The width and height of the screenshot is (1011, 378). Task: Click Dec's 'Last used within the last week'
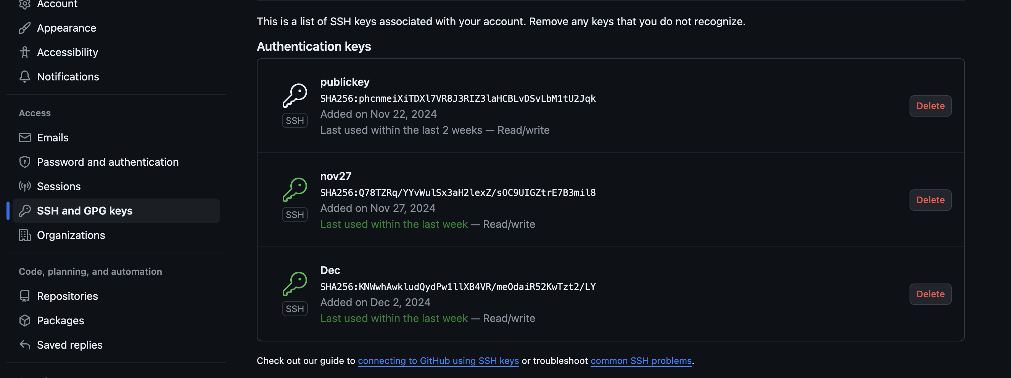[394, 319]
